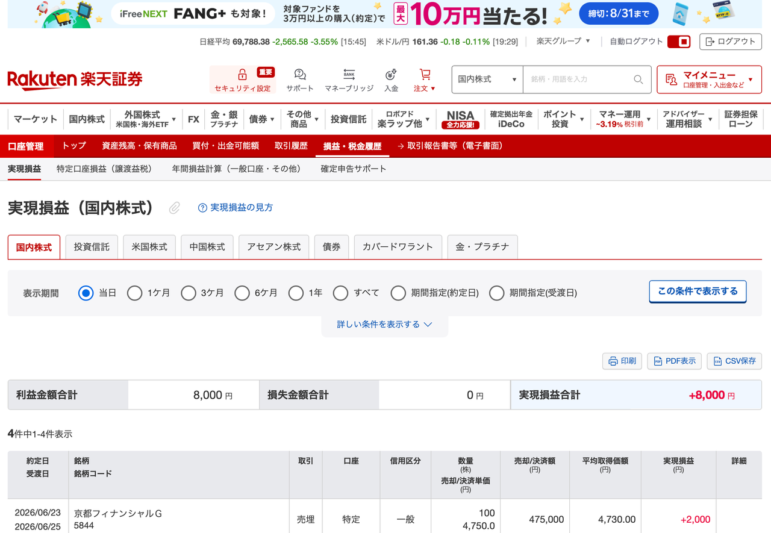Click the PDF表示 button
Image resolution: width=771 pixels, height=533 pixels.
pos(675,361)
